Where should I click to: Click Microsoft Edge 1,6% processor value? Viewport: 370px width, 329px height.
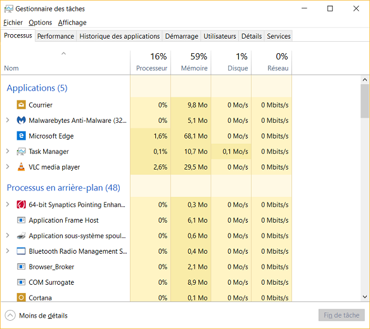(160, 136)
